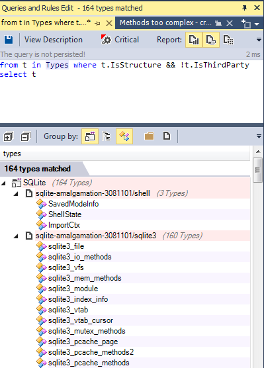This screenshot has width=264, height=368.
Task: Open the tab list dropdown arrow
Action: pyautogui.click(x=257, y=24)
